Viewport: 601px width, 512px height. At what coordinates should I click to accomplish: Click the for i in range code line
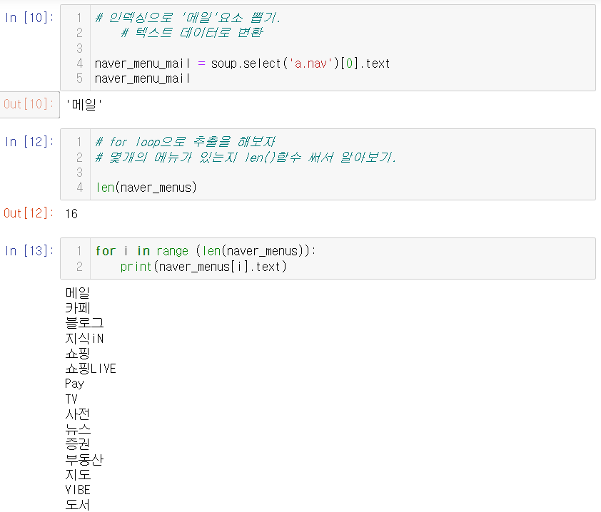tap(206, 251)
